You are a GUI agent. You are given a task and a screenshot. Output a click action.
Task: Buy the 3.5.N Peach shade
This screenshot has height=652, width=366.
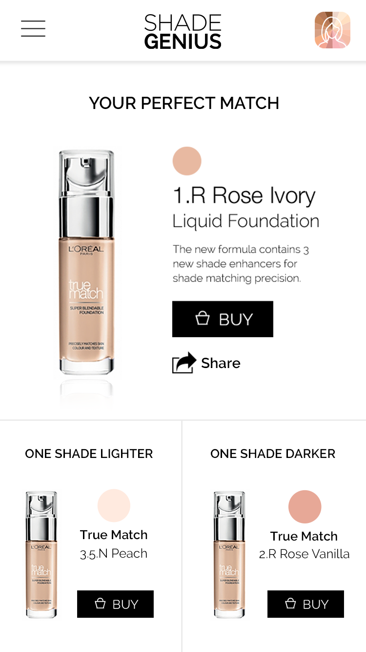[x=115, y=604]
